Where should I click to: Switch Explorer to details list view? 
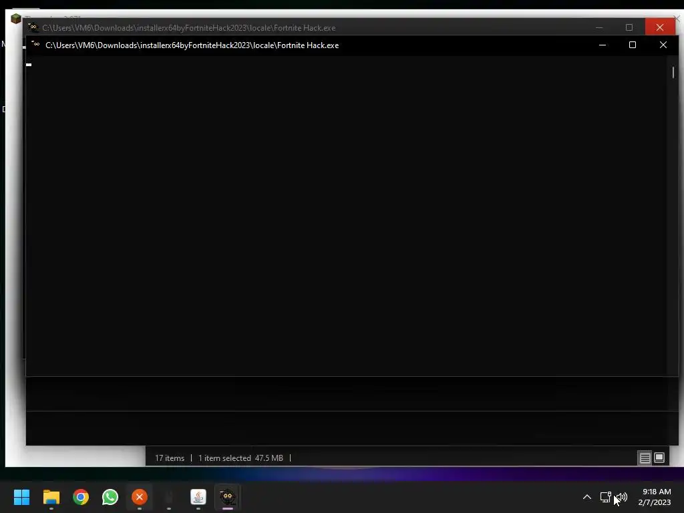click(645, 458)
